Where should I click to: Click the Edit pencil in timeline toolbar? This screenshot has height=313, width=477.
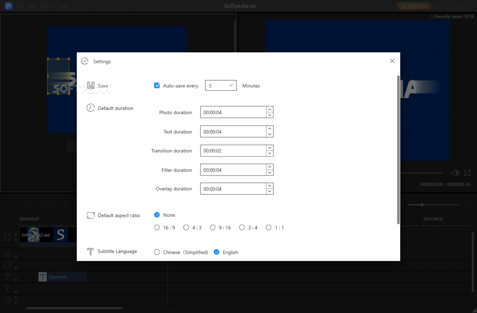point(66,205)
